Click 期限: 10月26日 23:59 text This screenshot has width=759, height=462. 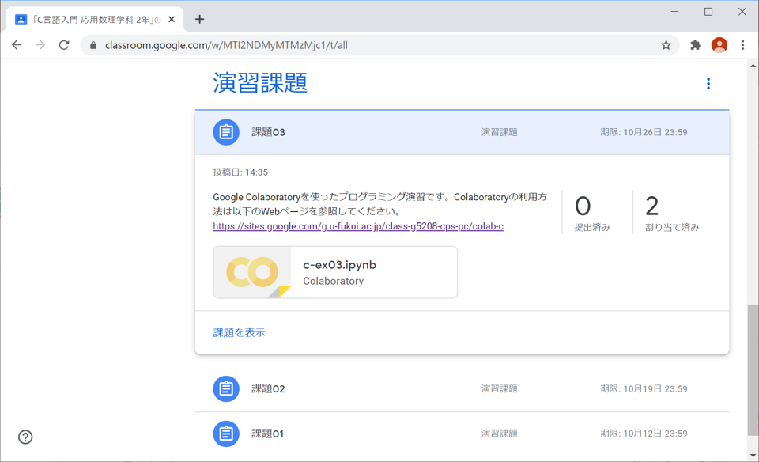(644, 132)
